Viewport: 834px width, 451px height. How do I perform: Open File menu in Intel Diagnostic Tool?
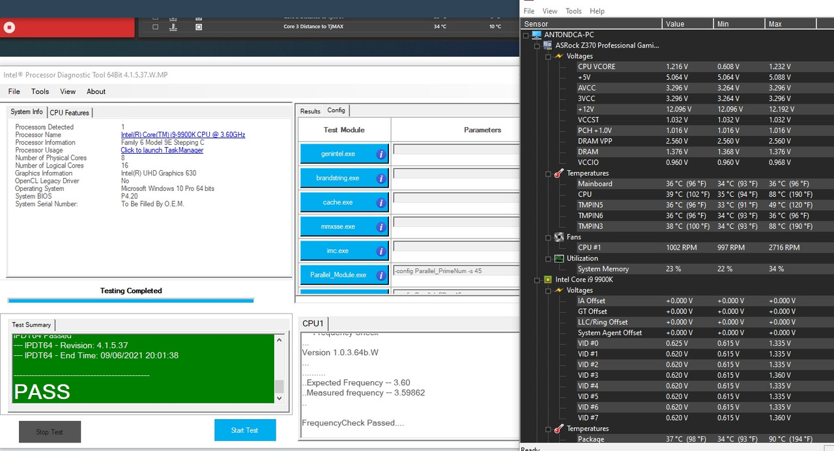pyautogui.click(x=14, y=92)
